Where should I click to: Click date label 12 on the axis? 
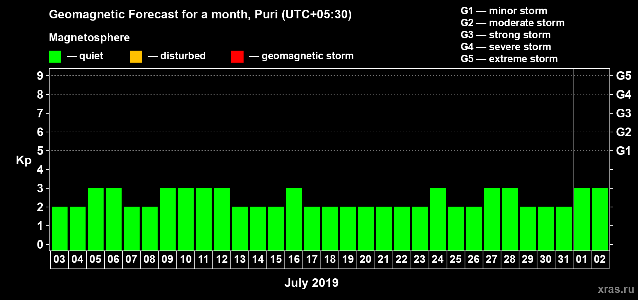pos(221,259)
